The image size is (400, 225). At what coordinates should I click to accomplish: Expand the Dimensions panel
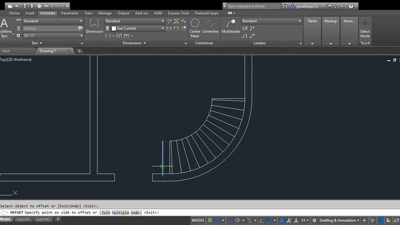[134, 43]
